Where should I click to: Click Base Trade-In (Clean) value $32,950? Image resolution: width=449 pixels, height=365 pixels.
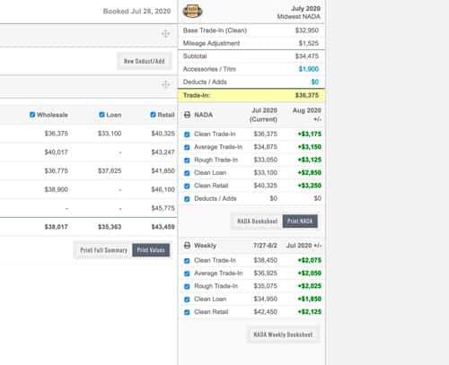(x=307, y=30)
